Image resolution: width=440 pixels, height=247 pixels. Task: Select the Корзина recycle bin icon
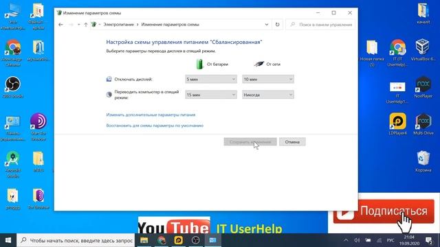pos(423,161)
